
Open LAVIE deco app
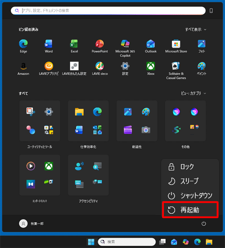coord(99,69)
